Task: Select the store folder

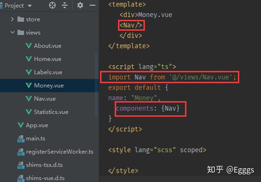Action: pos(33,19)
